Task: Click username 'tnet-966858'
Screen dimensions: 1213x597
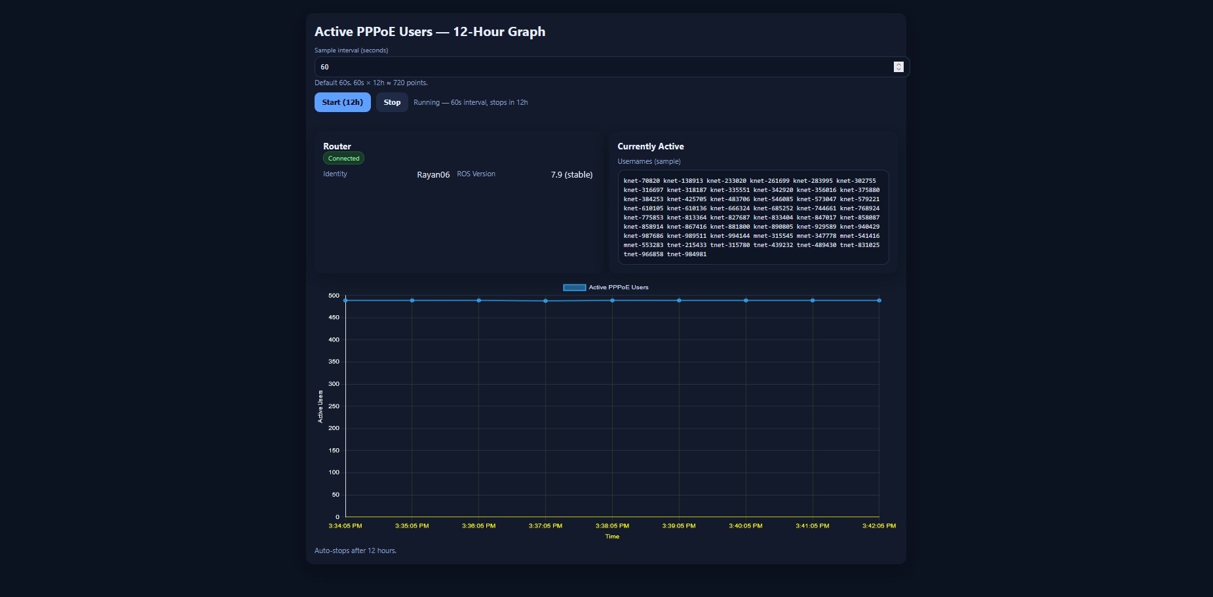Action: click(x=644, y=254)
